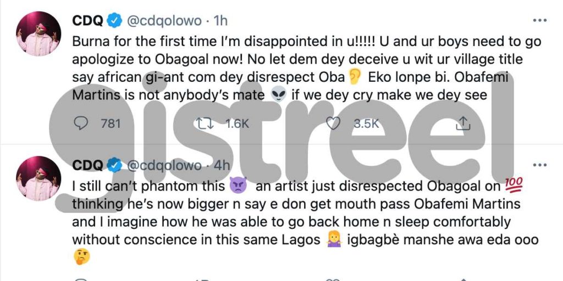Click the 1.6K retweet count
Screen dimensions: 563x281
[x=237, y=123]
